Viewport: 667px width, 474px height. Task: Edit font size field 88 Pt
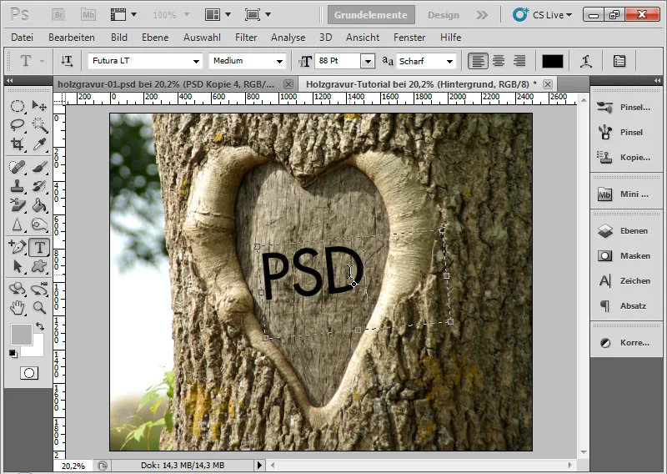point(338,61)
